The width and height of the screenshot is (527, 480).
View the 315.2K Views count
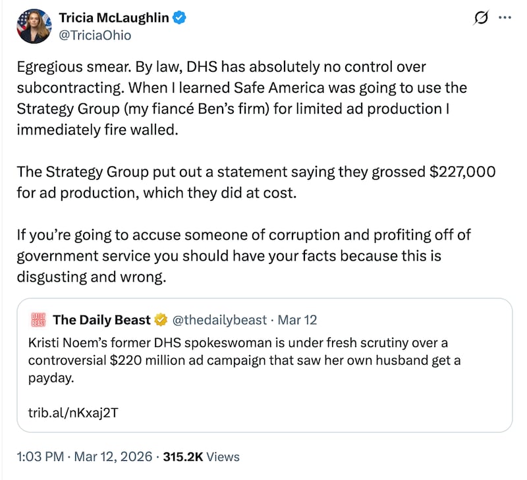[186, 456]
